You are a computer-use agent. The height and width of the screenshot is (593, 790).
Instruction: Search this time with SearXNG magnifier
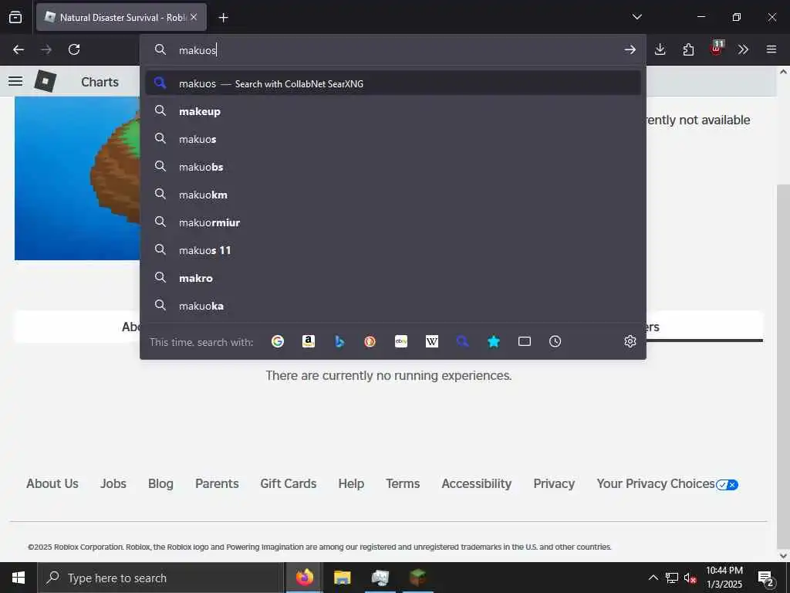click(x=463, y=341)
